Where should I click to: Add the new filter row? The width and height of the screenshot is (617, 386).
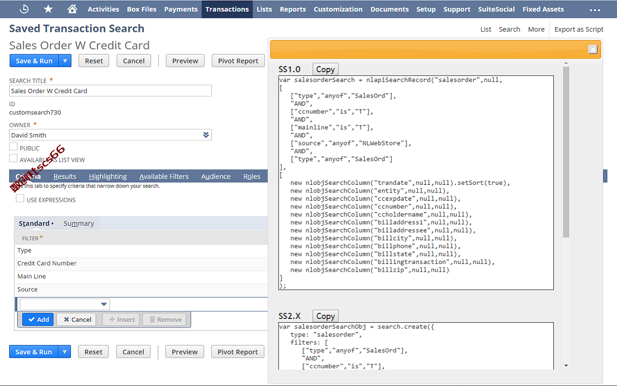(x=38, y=319)
